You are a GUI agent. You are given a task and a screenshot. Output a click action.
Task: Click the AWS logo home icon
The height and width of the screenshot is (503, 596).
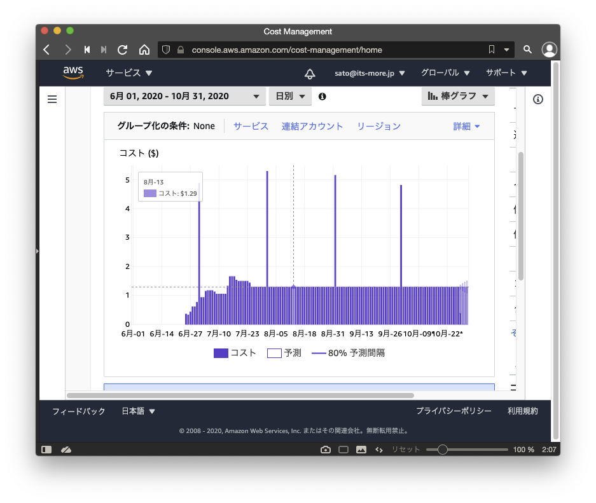(x=73, y=73)
